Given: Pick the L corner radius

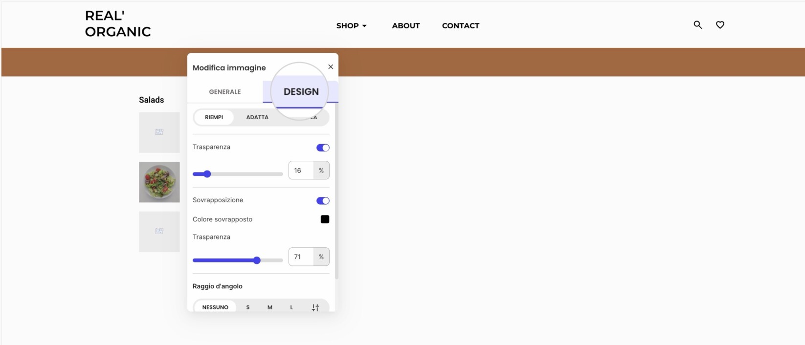Looking at the screenshot, I should pos(291,307).
